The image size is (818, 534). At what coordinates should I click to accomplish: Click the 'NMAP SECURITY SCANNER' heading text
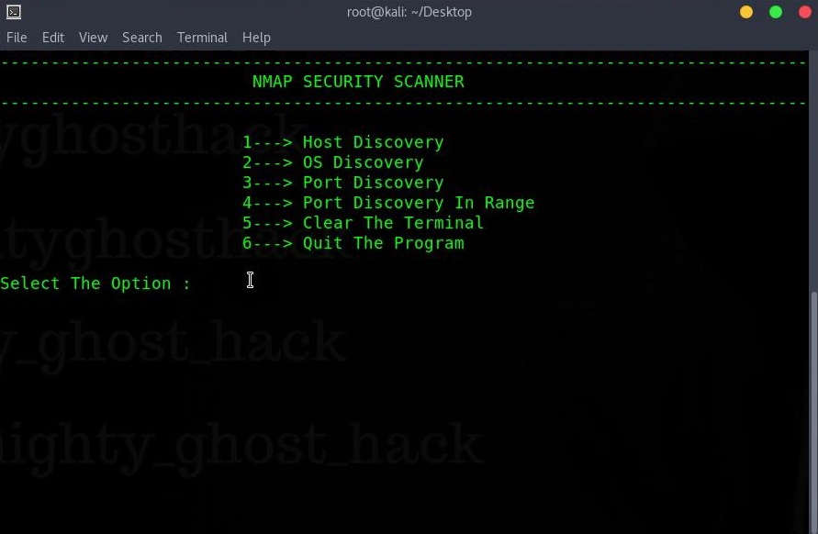click(358, 82)
